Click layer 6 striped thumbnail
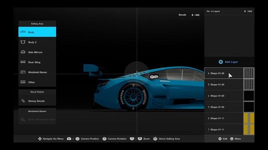The image size is (268, 150). 249,73
